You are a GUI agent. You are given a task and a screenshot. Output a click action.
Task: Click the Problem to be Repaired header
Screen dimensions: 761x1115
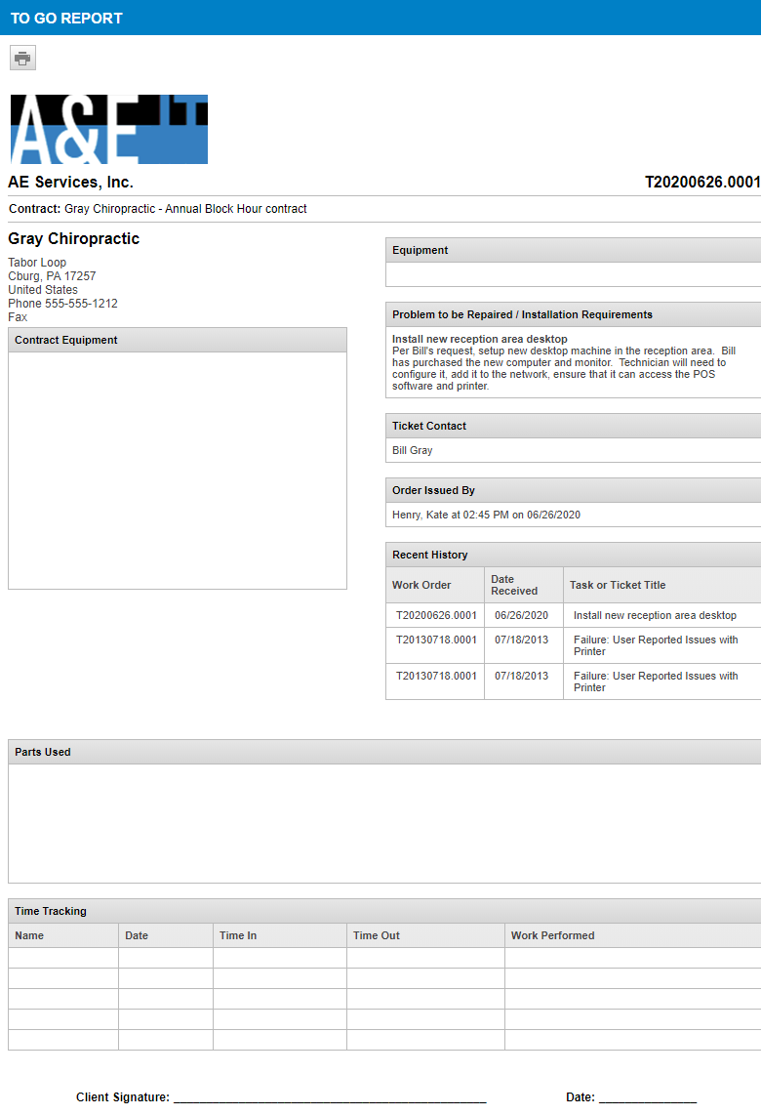(573, 314)
